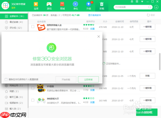Click the search magnifier icon
Screen dimensions: 161x118
point(150,7)
